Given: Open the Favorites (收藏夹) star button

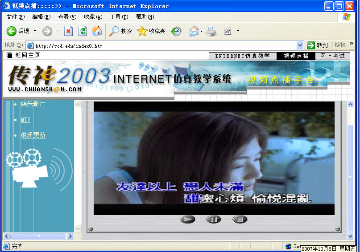Looking at the screenshot, I should coord(151,31).
